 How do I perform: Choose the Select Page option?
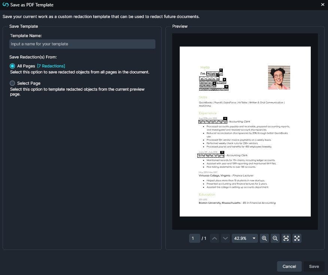click(12, 83)
